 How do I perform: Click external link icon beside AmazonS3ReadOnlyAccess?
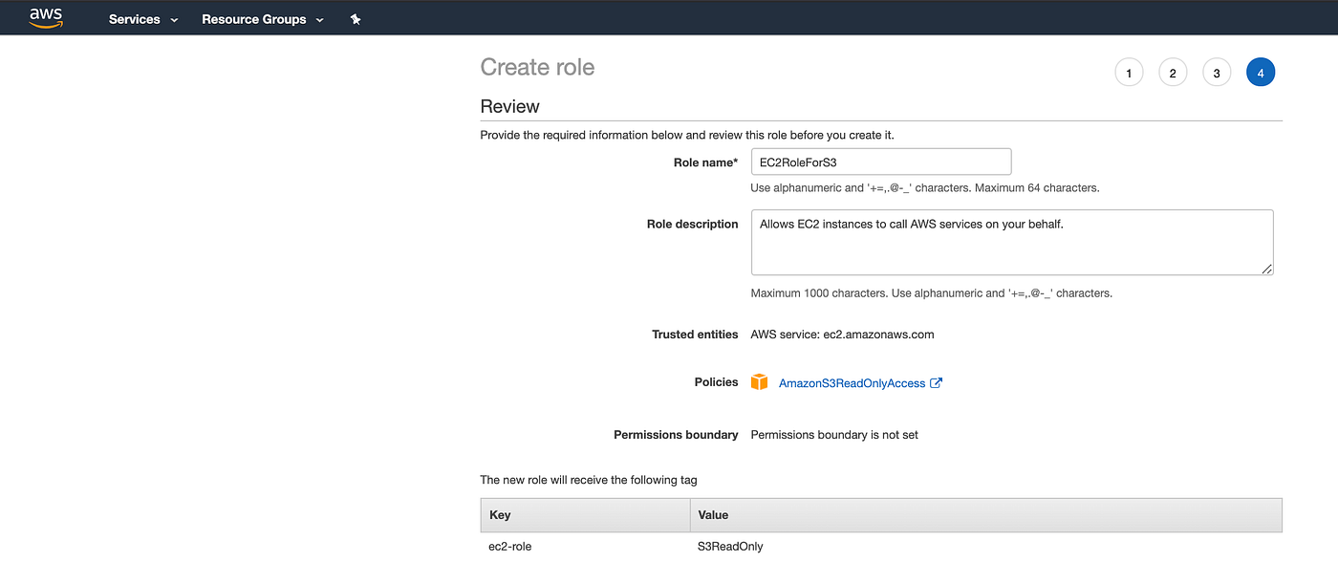pyautogui.click(x=937, y=383)
